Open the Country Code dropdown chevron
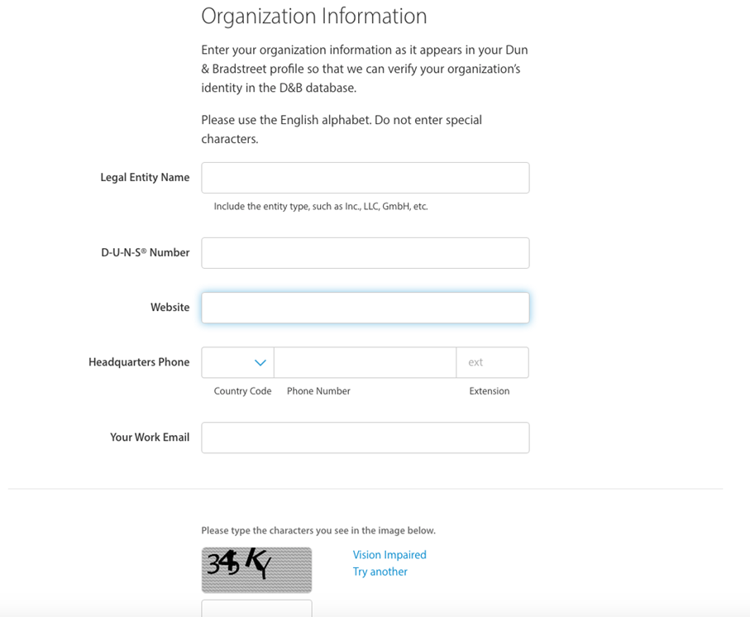The image size is (750, 617). coord(260,363)
